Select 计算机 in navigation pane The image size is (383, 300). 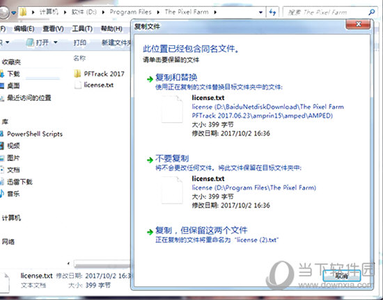(x=11, y=217)
